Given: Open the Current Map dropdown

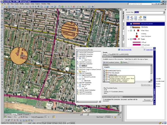Looking at the screenshot, I should coord(164,12).
